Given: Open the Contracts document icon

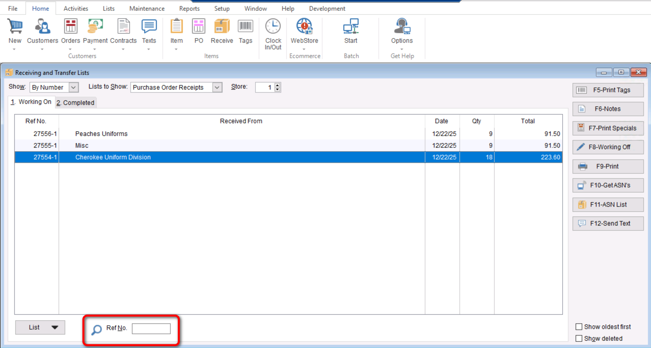Looking at the screenshot, I should click(x=123, y=27).
